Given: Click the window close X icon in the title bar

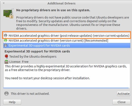Looking at the screenshot, I should coord(4,3).
